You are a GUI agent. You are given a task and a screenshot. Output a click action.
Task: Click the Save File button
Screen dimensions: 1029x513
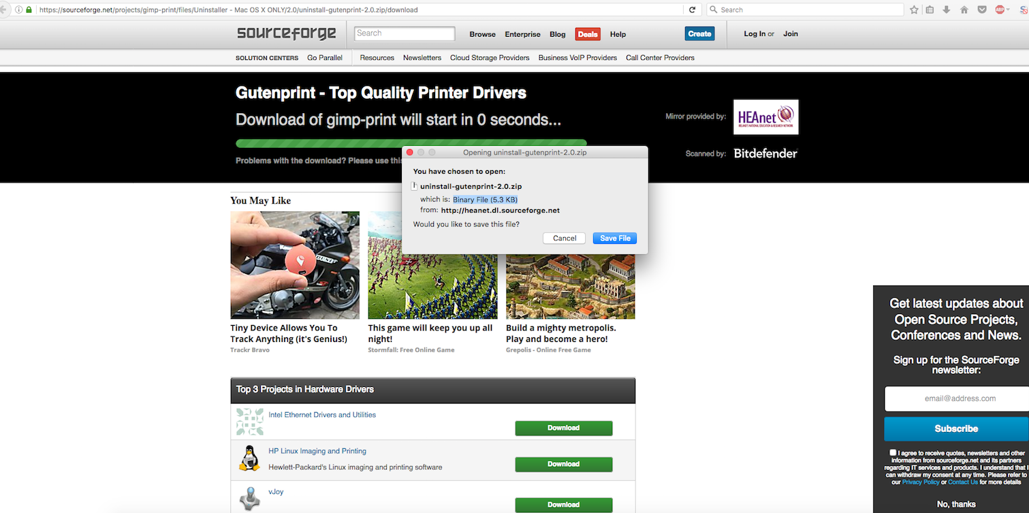[615, 238]
